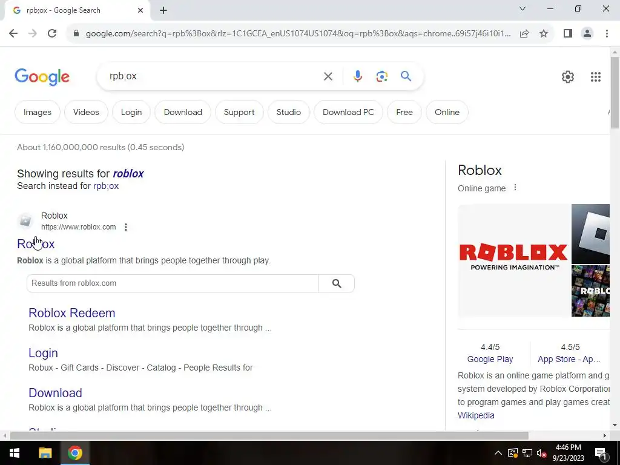Open the Login sitelink

[x=43, y=353]
